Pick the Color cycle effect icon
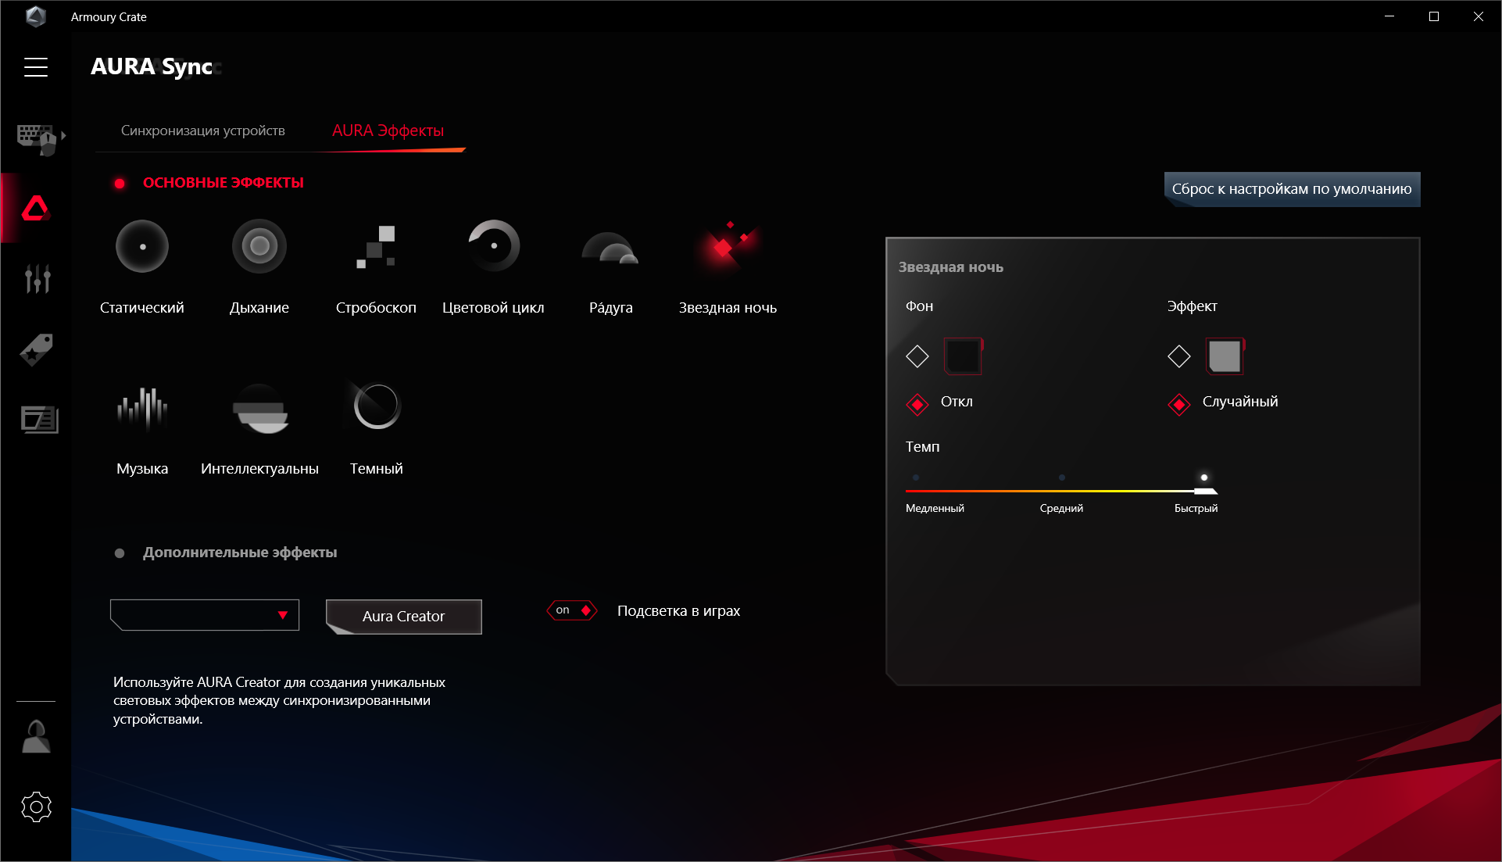The width and height of the screenshot is (1502, 862). (x=493, y=247)
